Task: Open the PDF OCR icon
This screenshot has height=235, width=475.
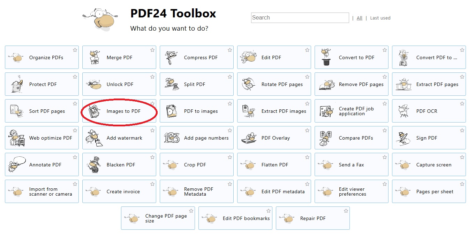Action: point(403,111)
